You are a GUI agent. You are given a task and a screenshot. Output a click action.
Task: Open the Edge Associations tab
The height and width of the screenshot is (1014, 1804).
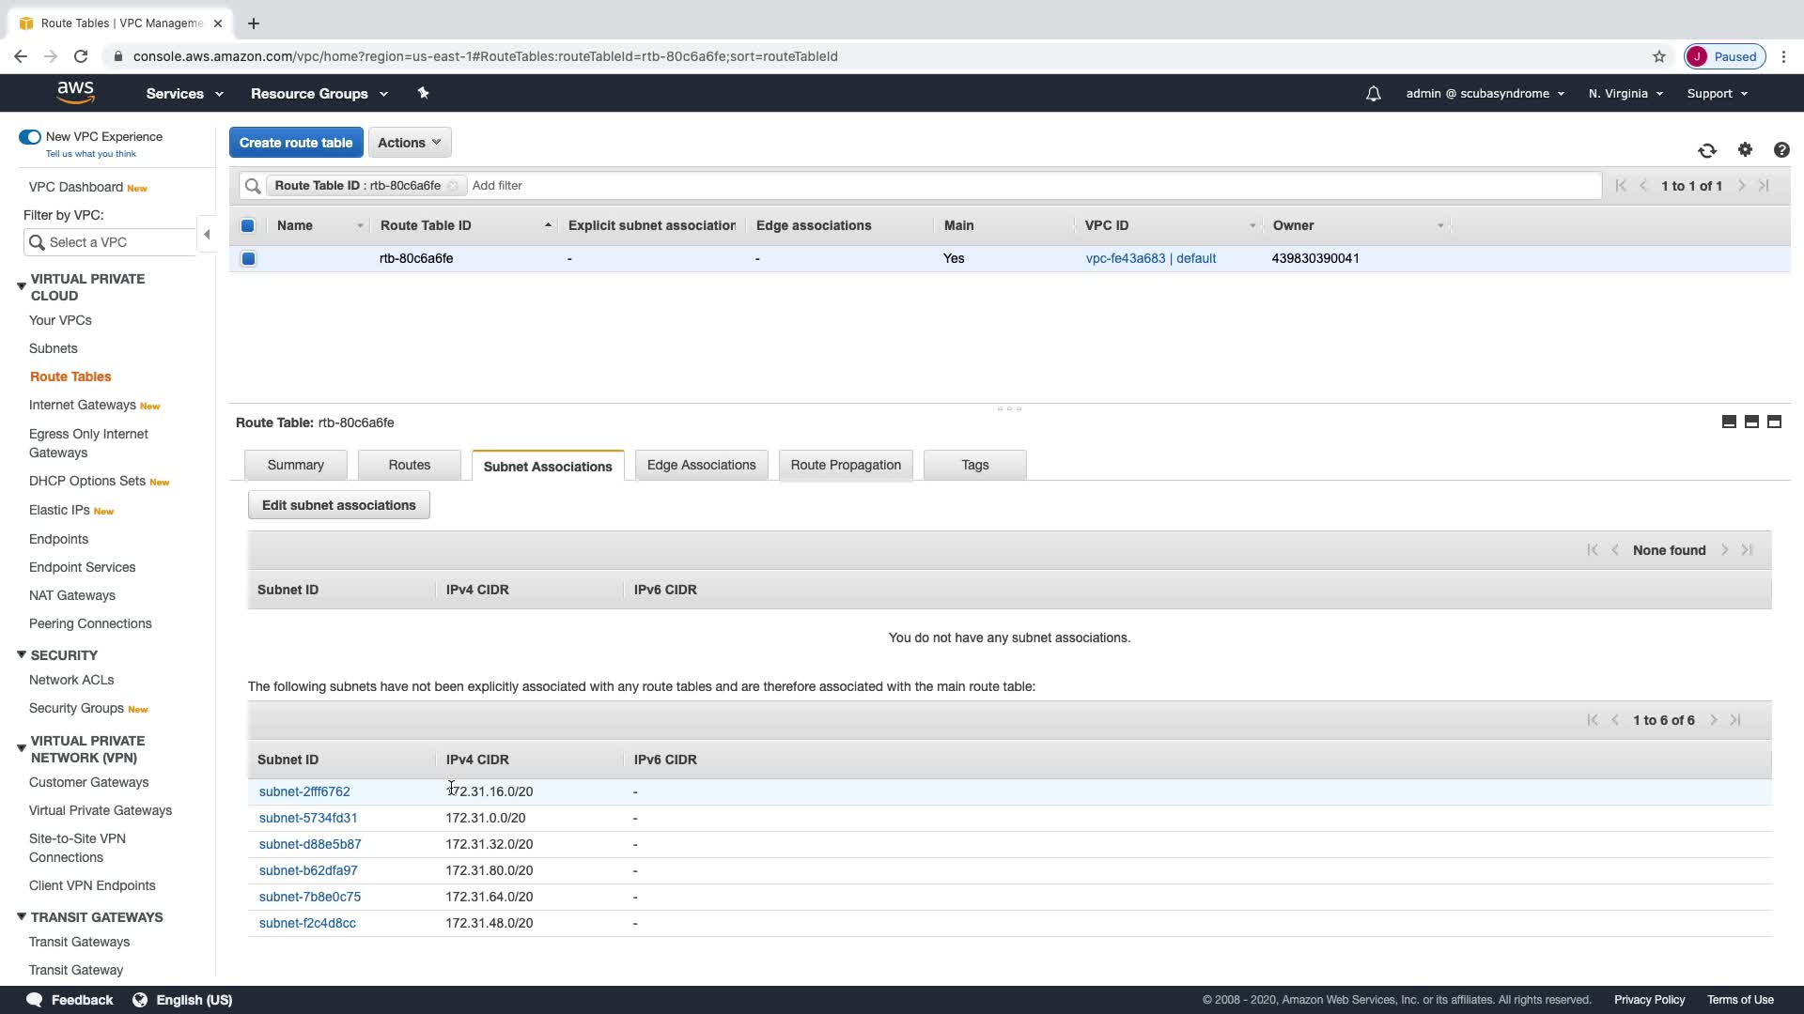[701, 465]
